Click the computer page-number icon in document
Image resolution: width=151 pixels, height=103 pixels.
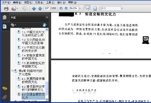[145, 40]
